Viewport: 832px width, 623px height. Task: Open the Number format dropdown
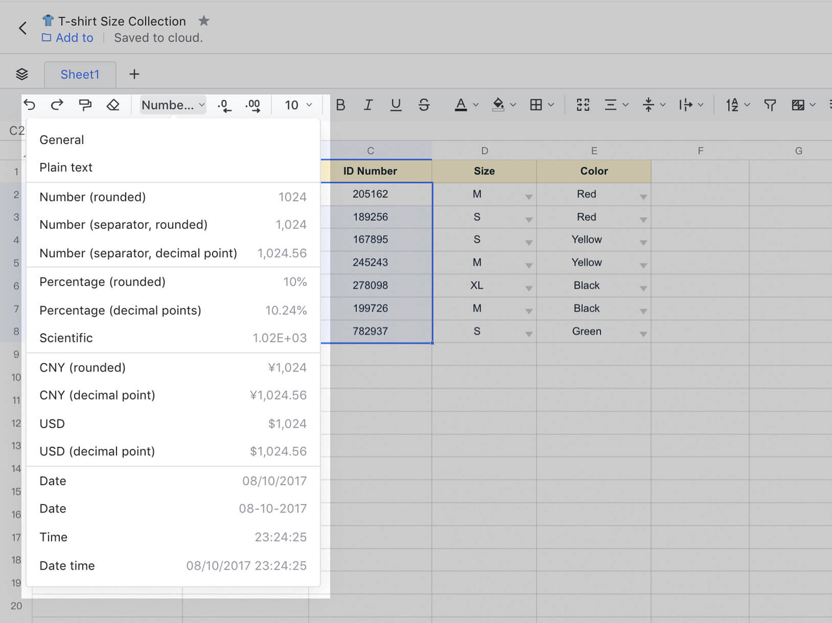click(173, 105)
